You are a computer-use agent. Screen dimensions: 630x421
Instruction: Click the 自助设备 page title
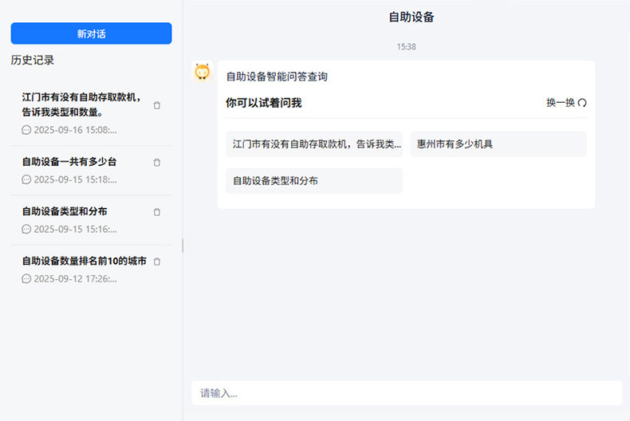[411, 17]
